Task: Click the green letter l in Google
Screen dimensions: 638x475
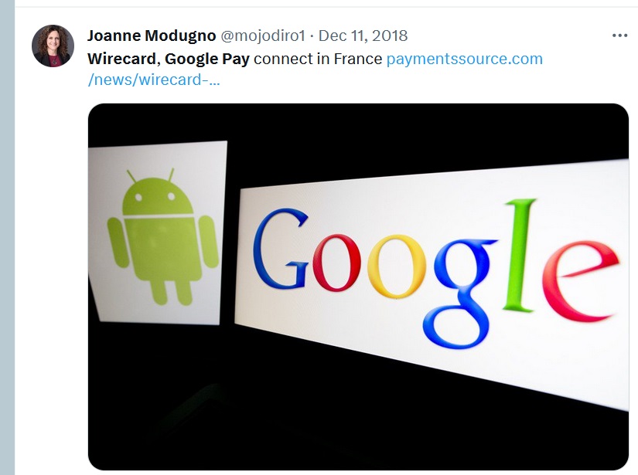Action: pos(520,255)
